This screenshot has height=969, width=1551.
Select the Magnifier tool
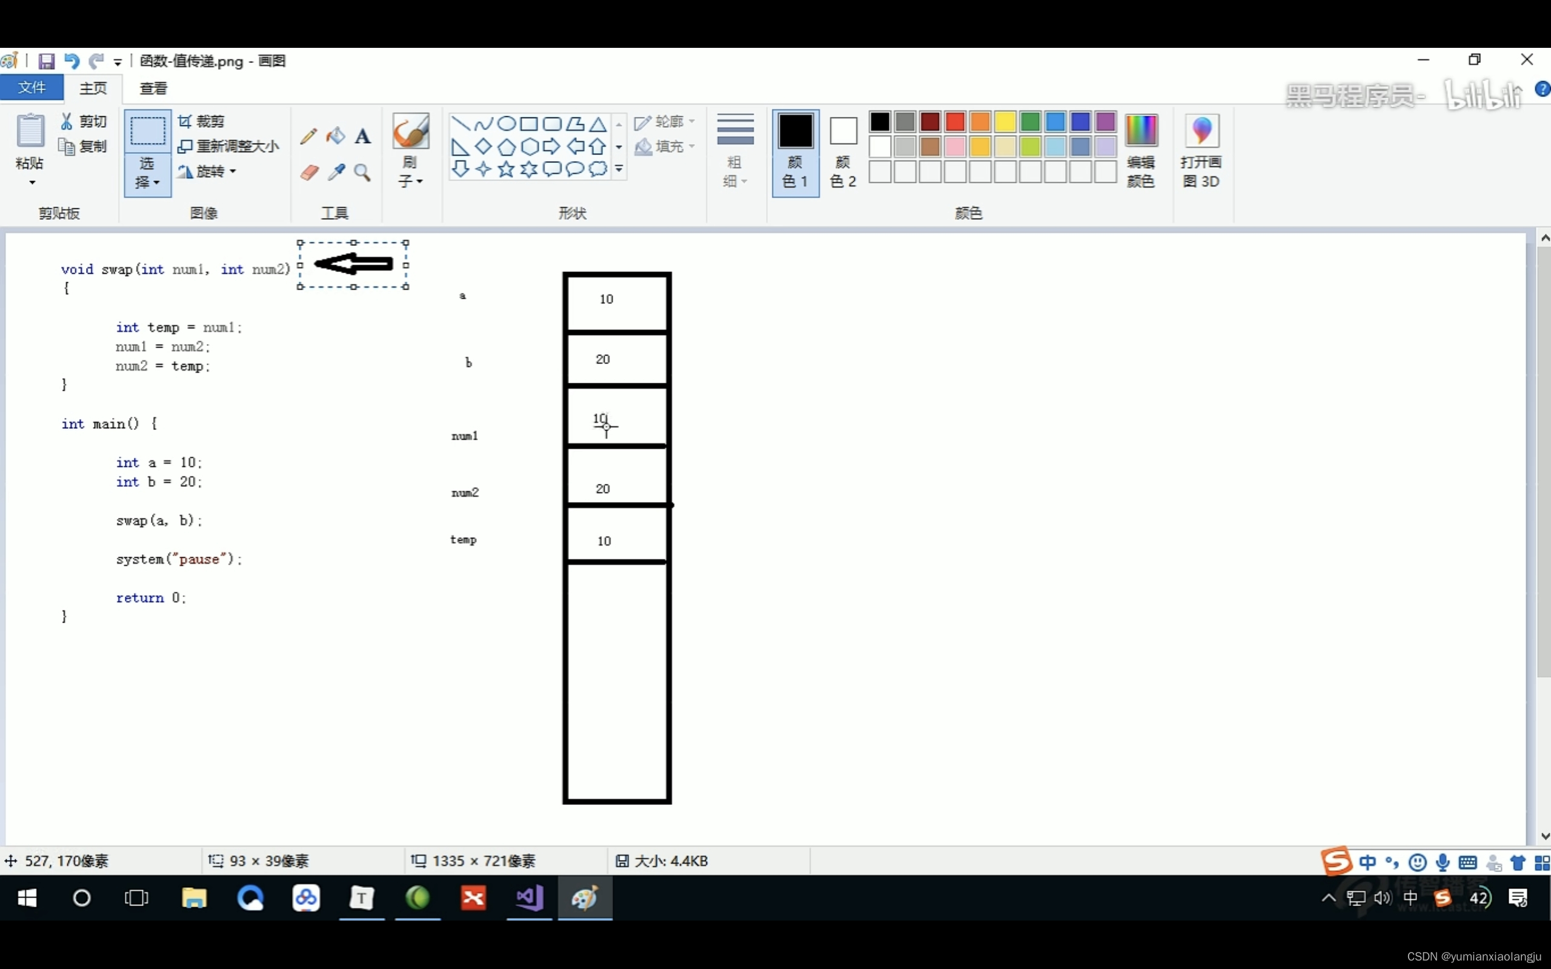click(363, 173)
